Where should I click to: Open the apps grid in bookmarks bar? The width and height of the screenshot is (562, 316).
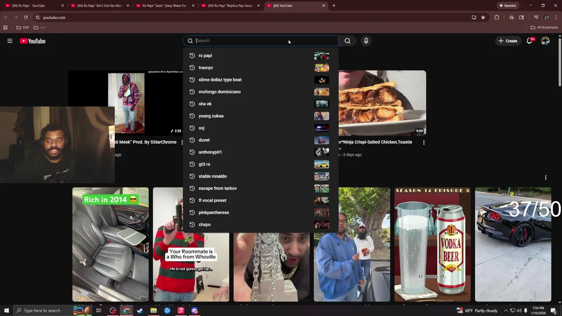5,28
